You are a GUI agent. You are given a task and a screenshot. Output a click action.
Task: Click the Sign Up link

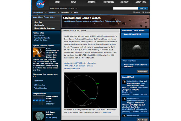tap(74, 8)
